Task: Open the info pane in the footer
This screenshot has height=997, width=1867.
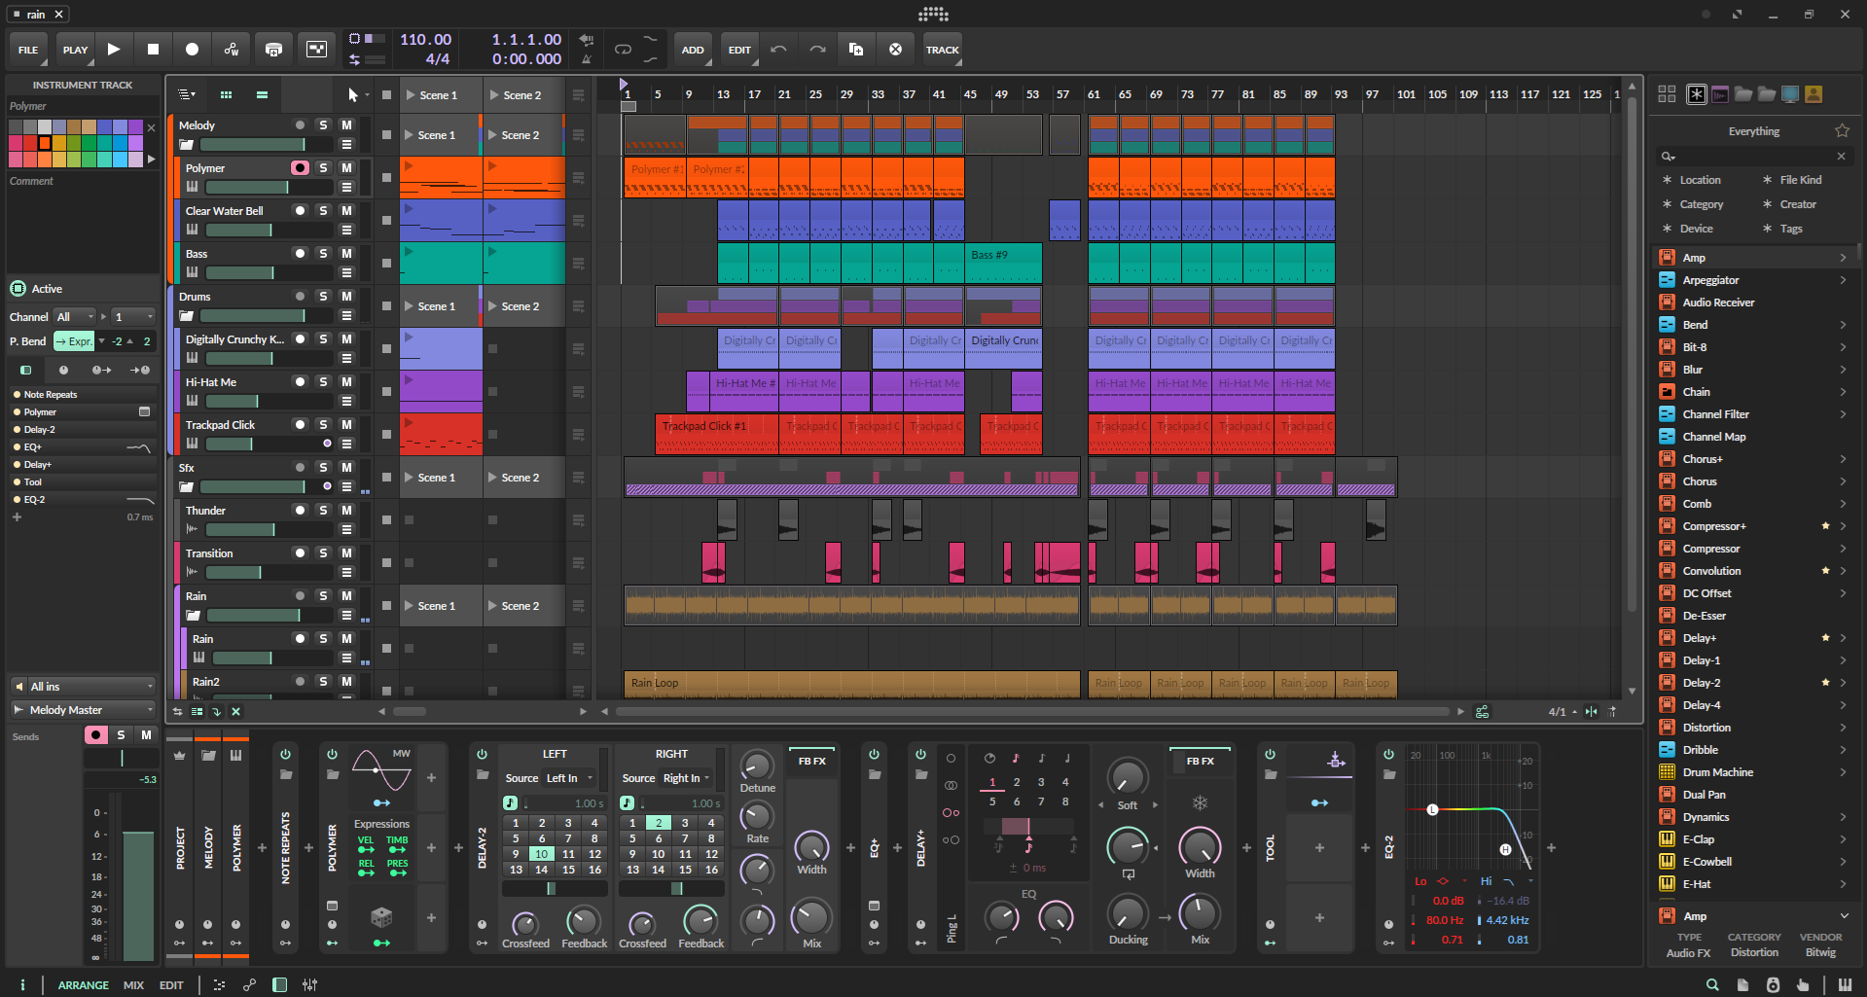Action: [22, 984]
